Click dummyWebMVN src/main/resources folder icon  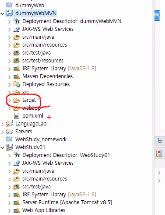click(x=17, y=45)
